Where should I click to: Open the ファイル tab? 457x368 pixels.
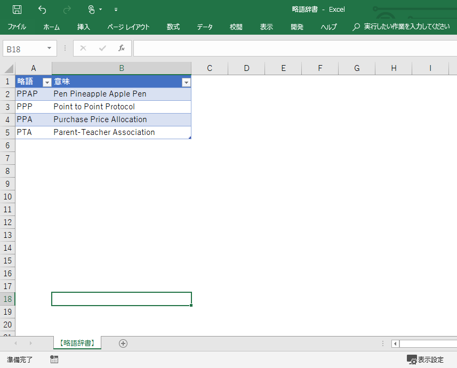pyautogui.click(x=17, y=27)
